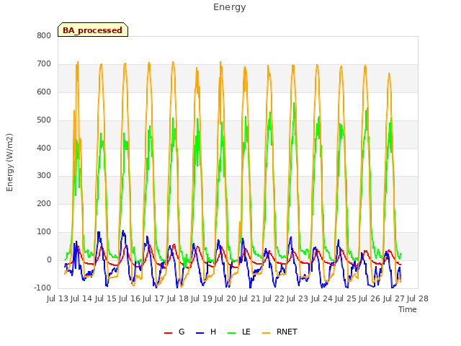Click the Jul 20 tick label
461x346 pixels.
225,298
